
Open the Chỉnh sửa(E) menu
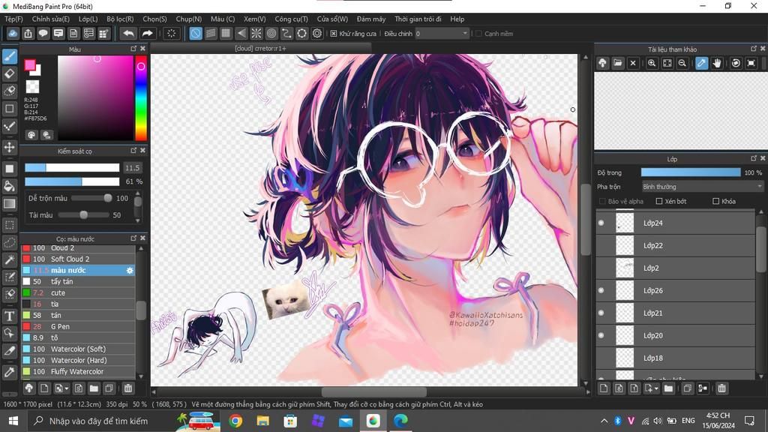[x=51, y=19]
